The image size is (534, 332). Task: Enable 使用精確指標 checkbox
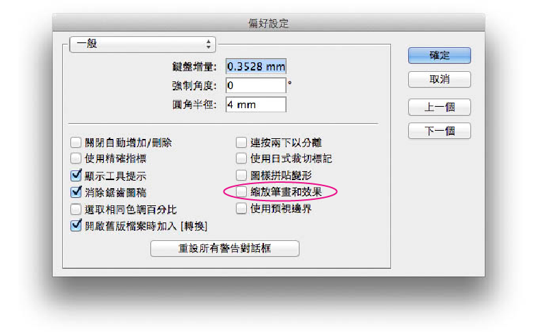76,159
